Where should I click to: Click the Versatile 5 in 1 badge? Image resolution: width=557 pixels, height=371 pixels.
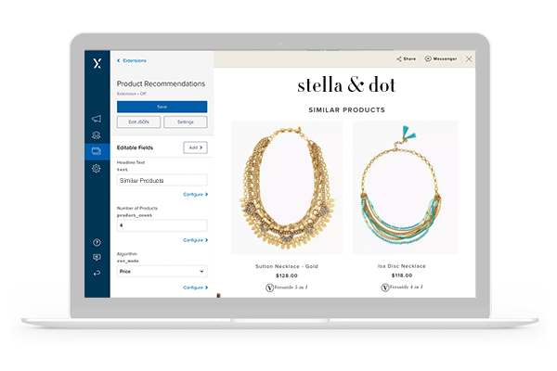(287, 288)
